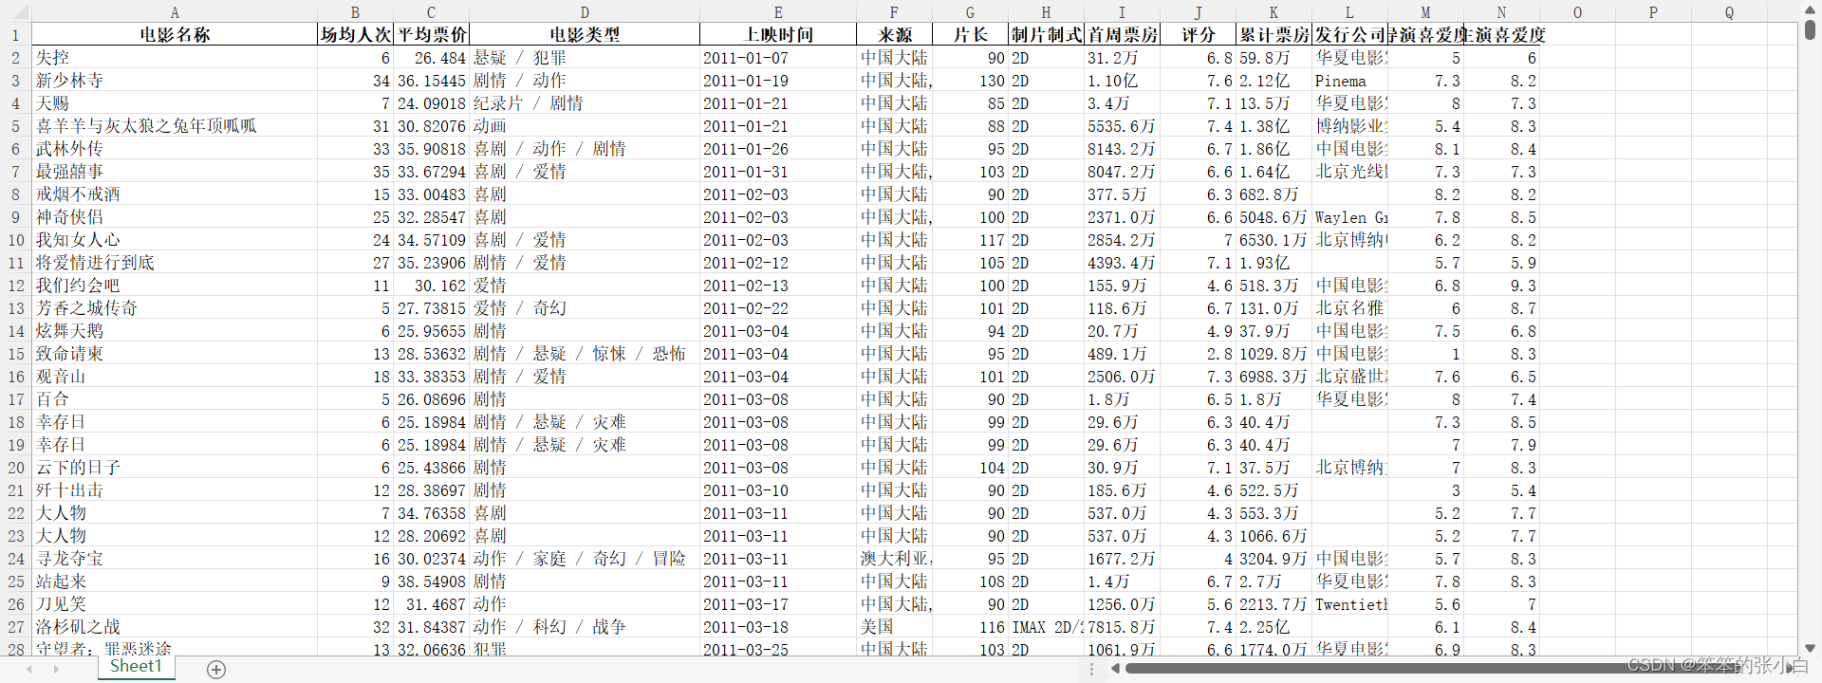Click the header cell 制片制式
This screenshot has height=683, width=1822.
(x=1046, y=35)
